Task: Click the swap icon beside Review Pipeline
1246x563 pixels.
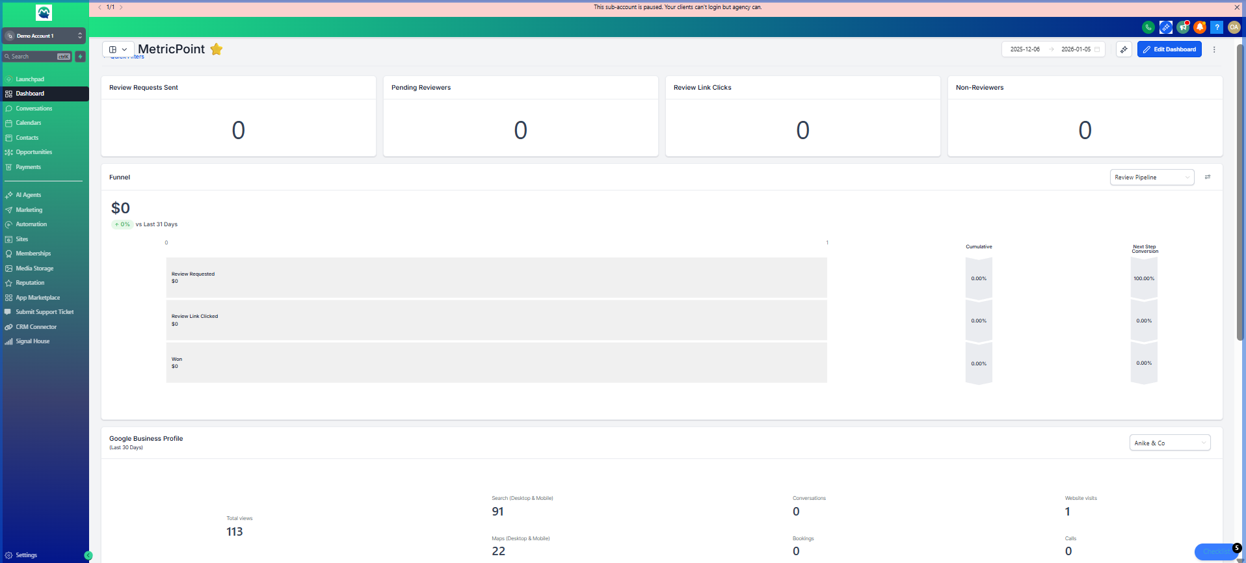Action: (x=1208, y=177)
